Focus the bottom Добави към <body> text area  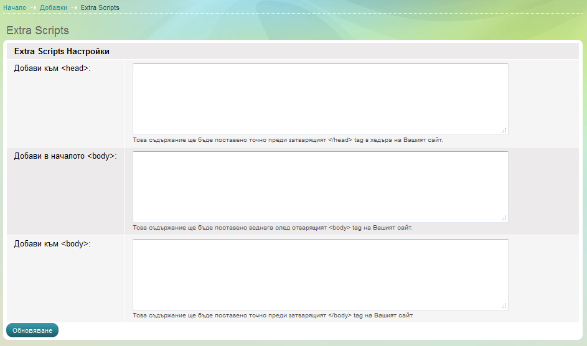coord(320,274)
